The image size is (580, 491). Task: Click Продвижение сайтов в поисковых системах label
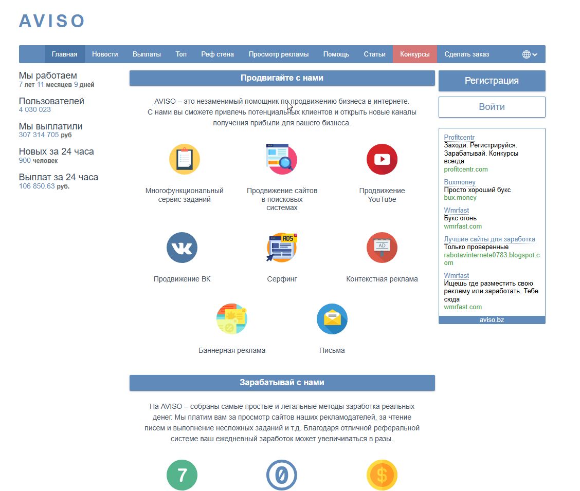(282, 199)
